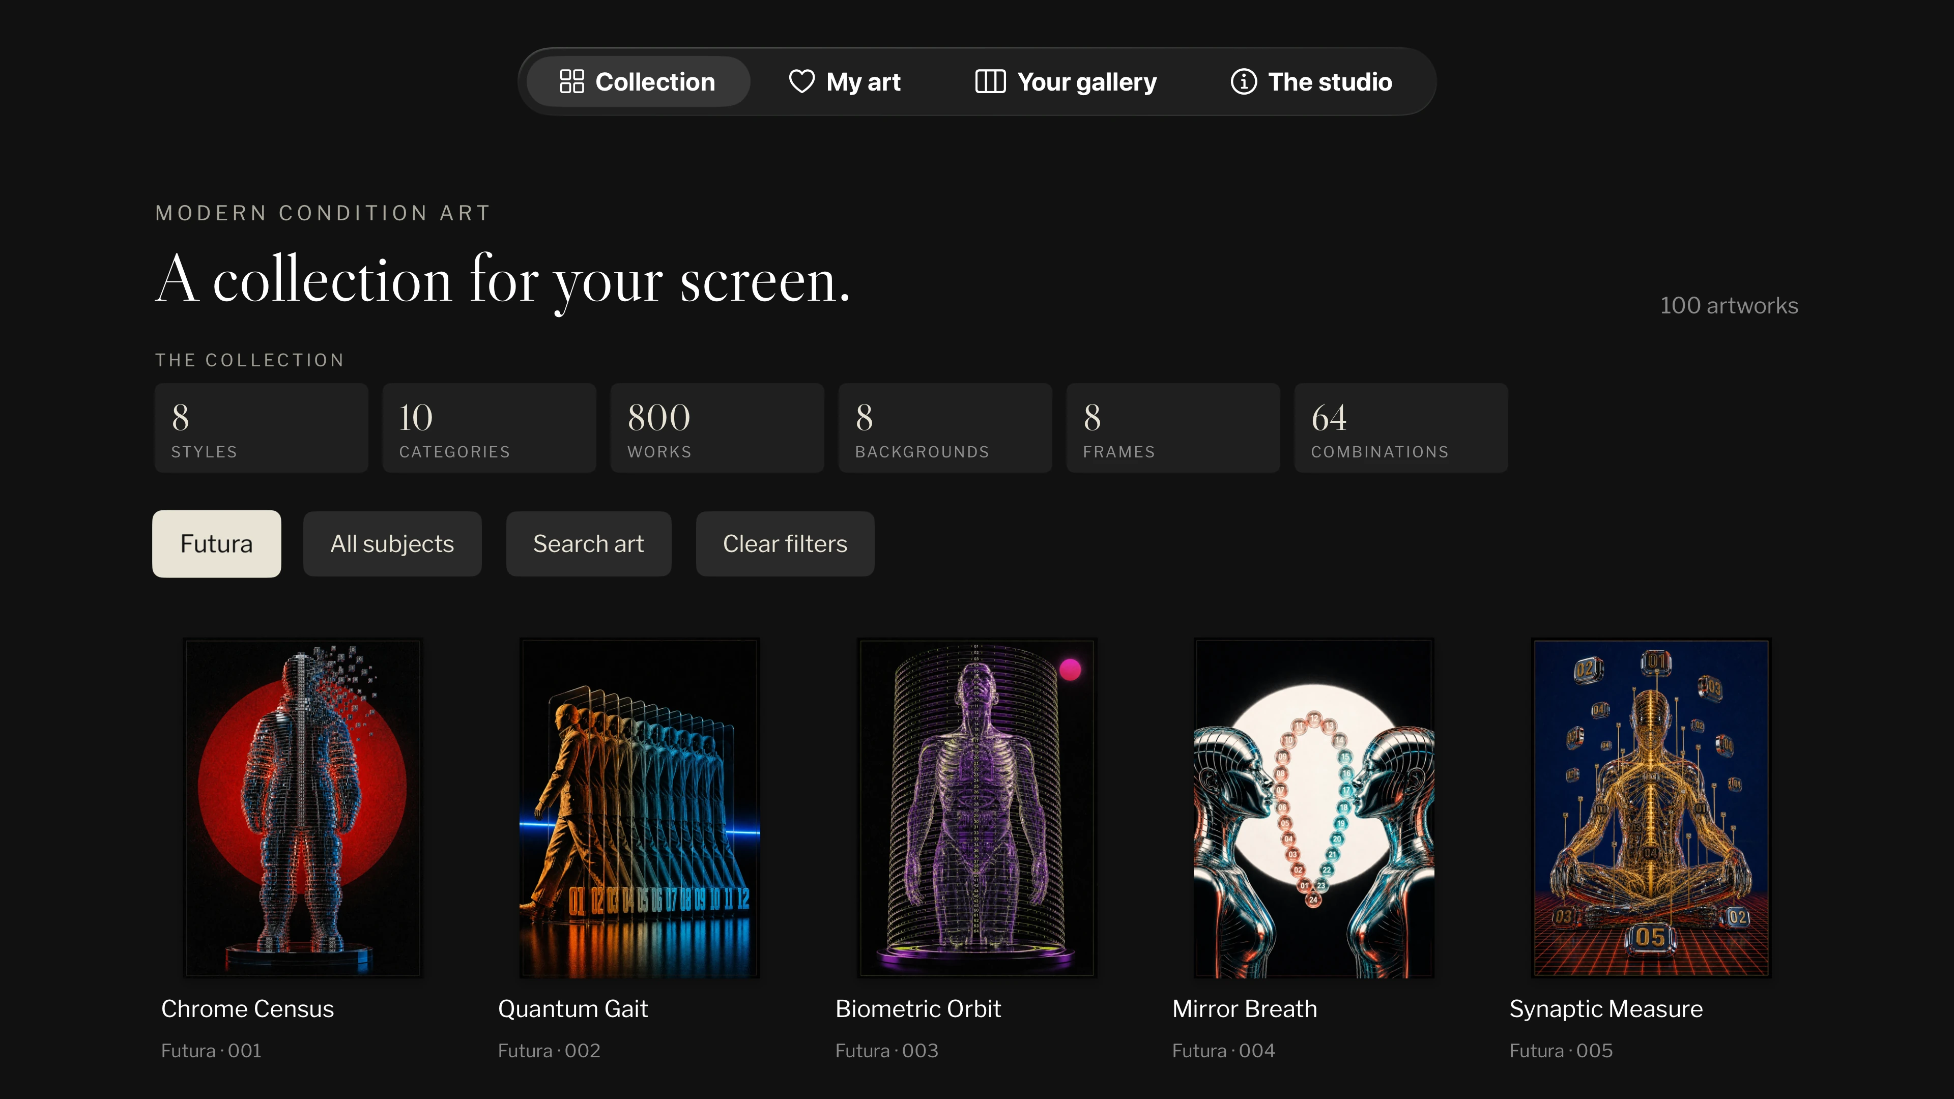Screen dimensions: 1954x1099
Task: Click the Collection grid icon
Action: tap(571, 81)
